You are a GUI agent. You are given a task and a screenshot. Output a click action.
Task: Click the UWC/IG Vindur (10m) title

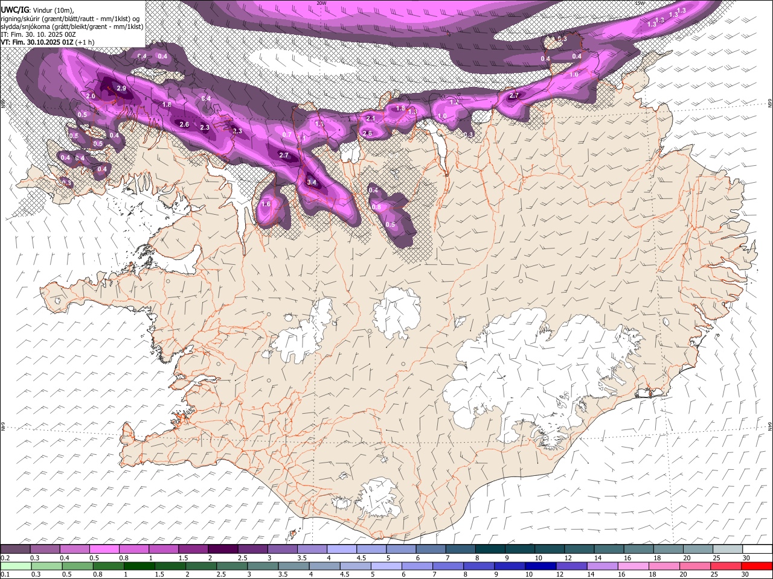point(37,10)
